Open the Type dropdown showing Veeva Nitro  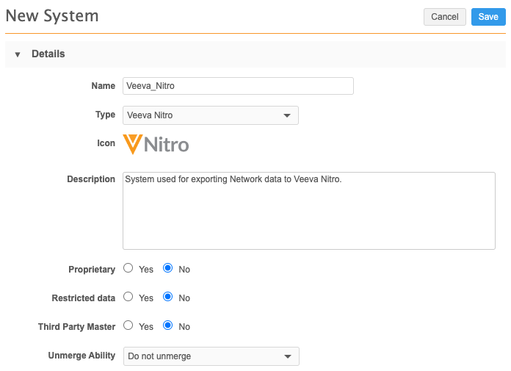(211, 115)
